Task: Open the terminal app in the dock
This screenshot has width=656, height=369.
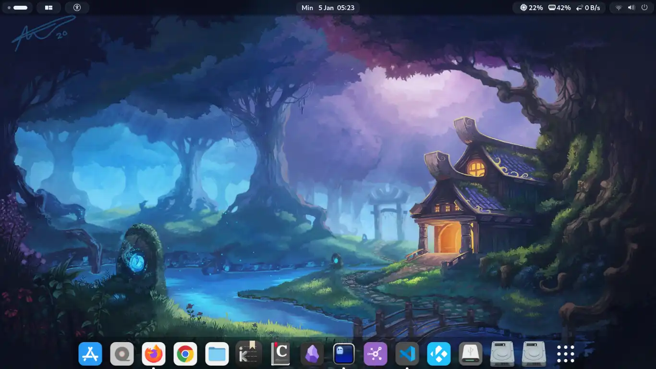Action: click(344, 355)
